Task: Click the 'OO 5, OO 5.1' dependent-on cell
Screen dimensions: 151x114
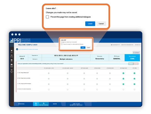Action: pos(66,56)
